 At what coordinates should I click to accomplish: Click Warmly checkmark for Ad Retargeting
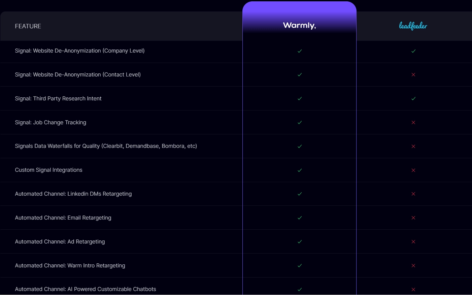tap(300, 242)
